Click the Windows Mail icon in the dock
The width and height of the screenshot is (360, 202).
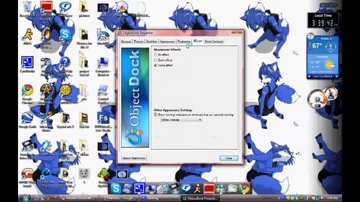pyautogui.click(x=232, y=189)
